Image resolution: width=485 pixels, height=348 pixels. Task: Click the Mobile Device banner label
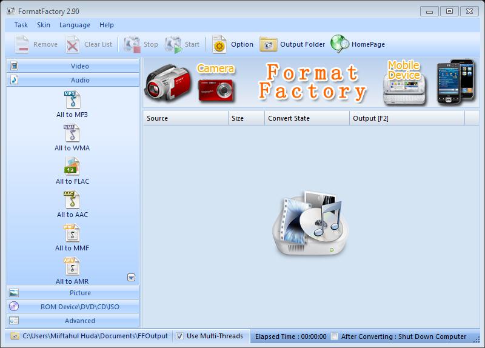pyautogui.click(x=404, y=70)
